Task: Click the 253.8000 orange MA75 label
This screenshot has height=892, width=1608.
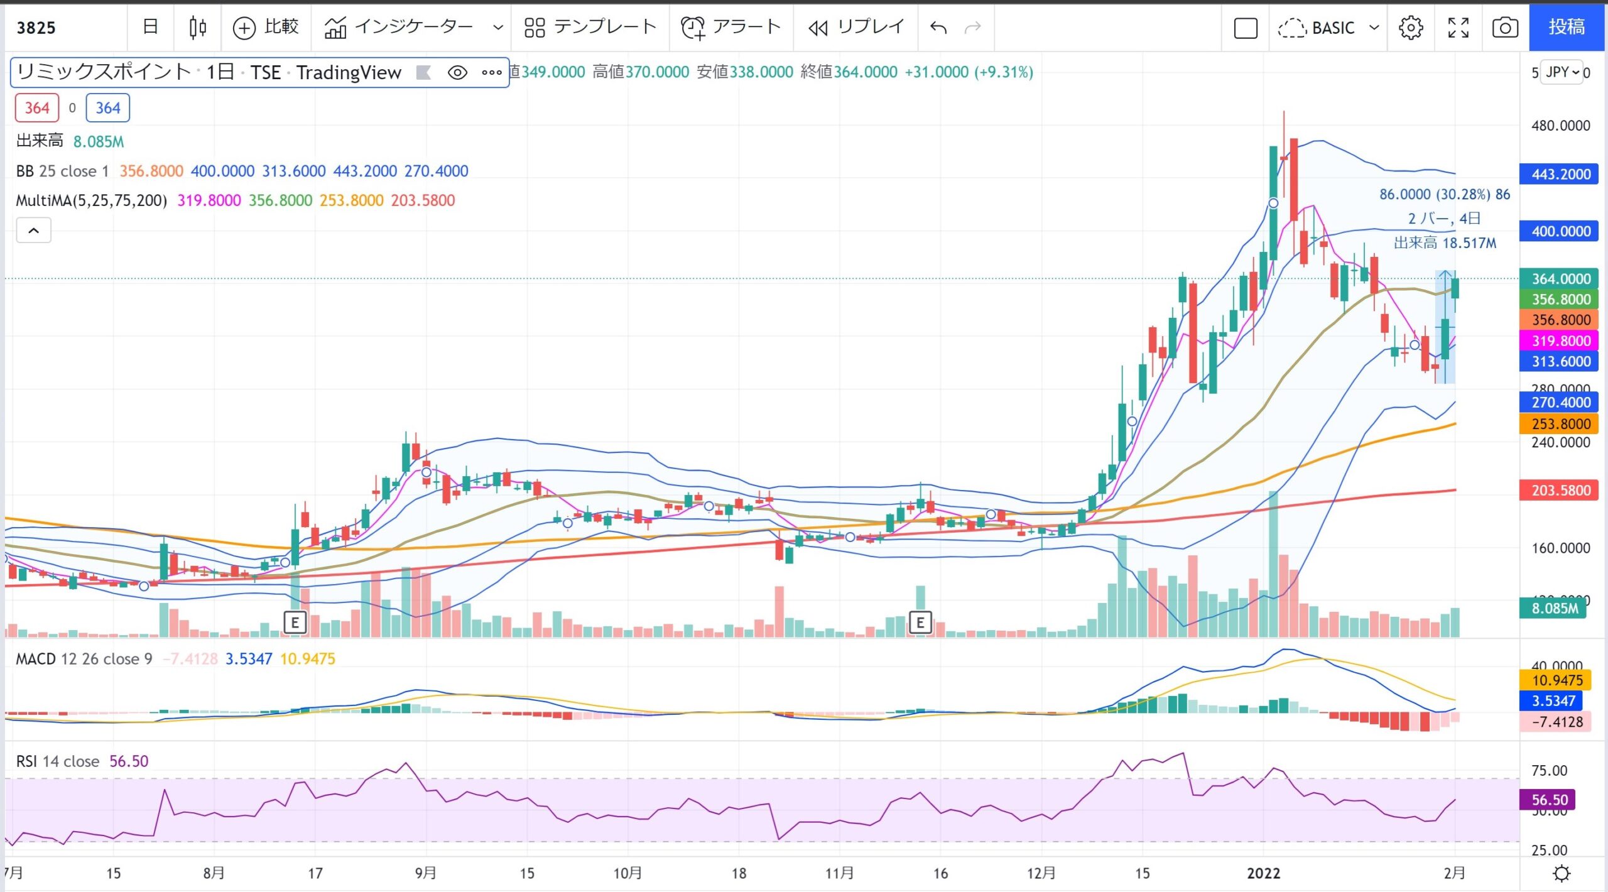Action: 1559,423
